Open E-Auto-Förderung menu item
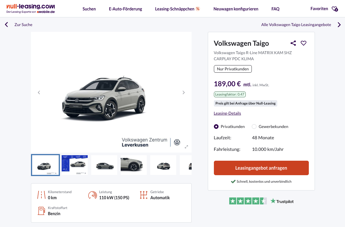The height and width of the screenshot is (227, 345). [x=125, y=9]
